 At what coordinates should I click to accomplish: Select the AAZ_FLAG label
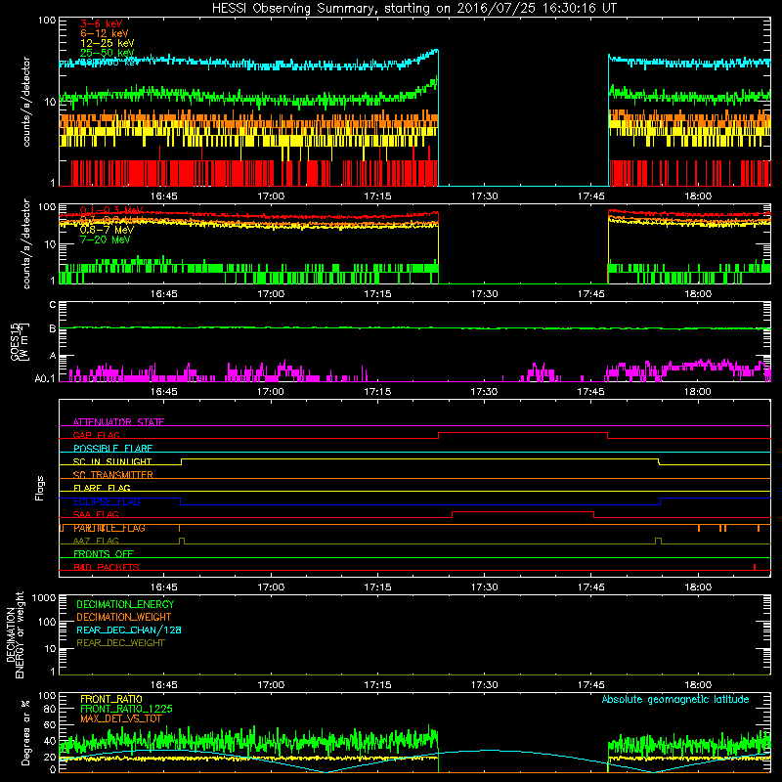[96, 541]
